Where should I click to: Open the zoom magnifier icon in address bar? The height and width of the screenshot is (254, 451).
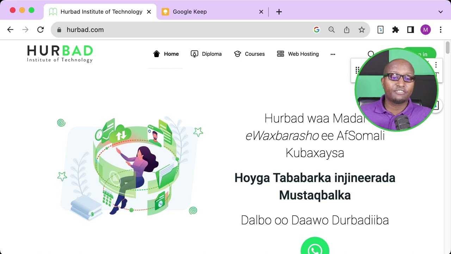(332, 30)
